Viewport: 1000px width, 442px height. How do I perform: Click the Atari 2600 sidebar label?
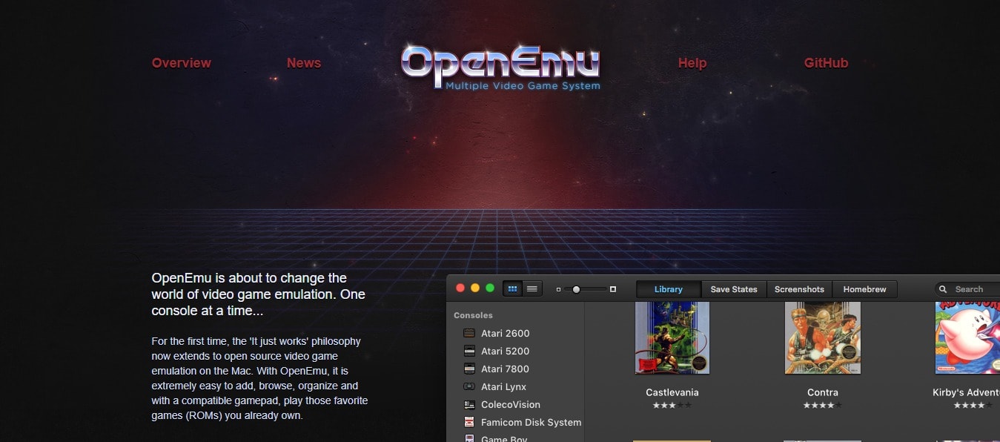(x=506, y=334)
